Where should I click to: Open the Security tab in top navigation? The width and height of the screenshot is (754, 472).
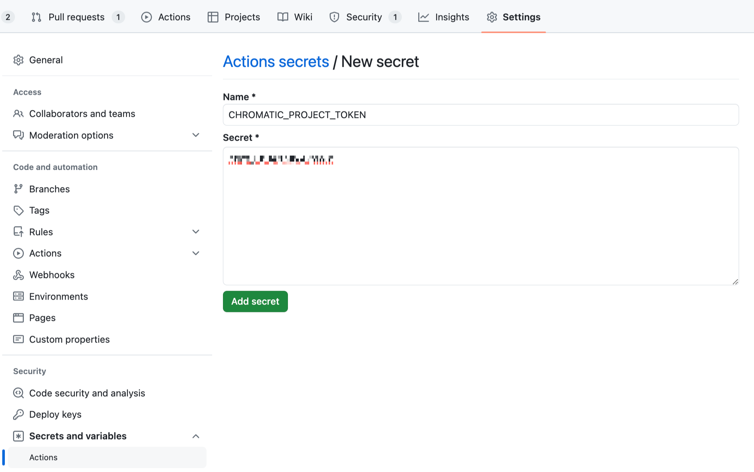tap(365, 17)
